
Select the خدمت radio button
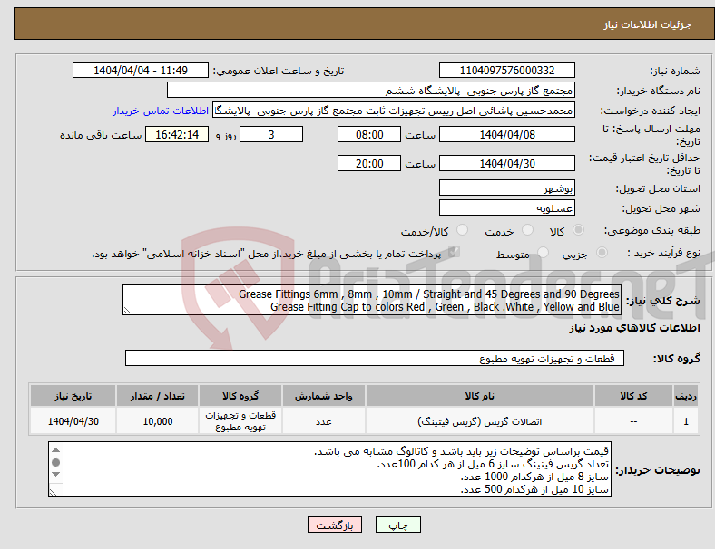coord(527,230)
